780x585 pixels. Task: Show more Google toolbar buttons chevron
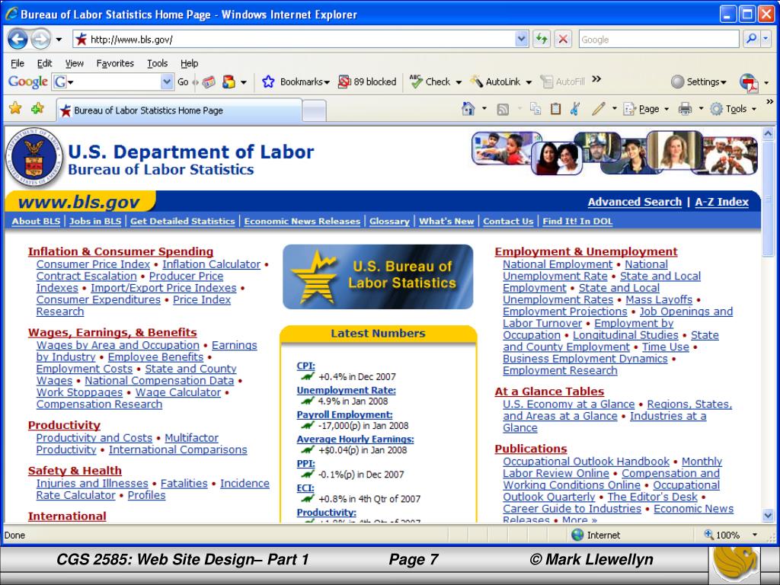click(596, 79)
